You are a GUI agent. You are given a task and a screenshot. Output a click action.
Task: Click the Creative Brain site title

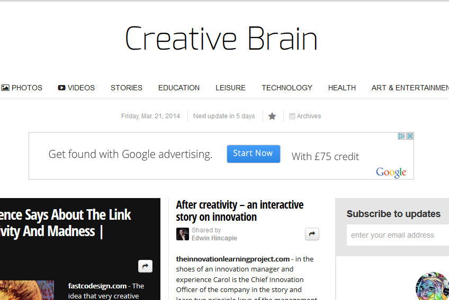[221, 39]
